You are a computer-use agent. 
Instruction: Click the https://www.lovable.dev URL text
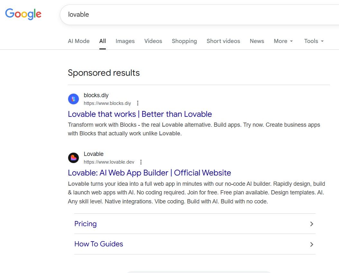pyautogui.click(x=109, y=162)
